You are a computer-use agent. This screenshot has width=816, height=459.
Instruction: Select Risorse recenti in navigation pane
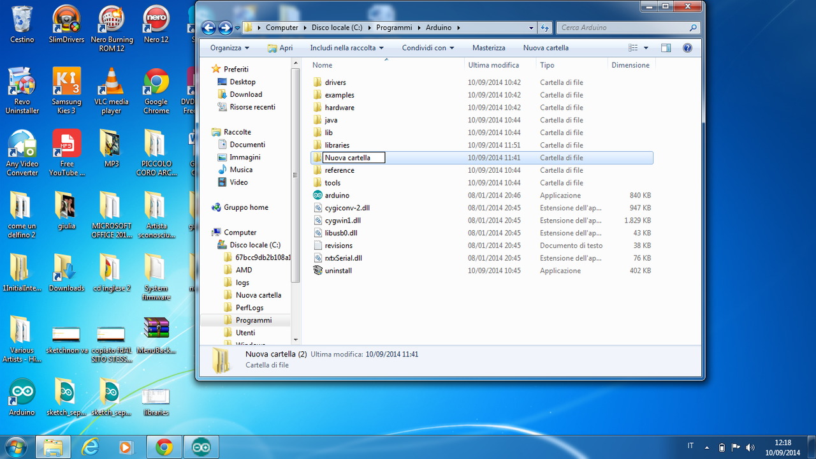point(252,107)
